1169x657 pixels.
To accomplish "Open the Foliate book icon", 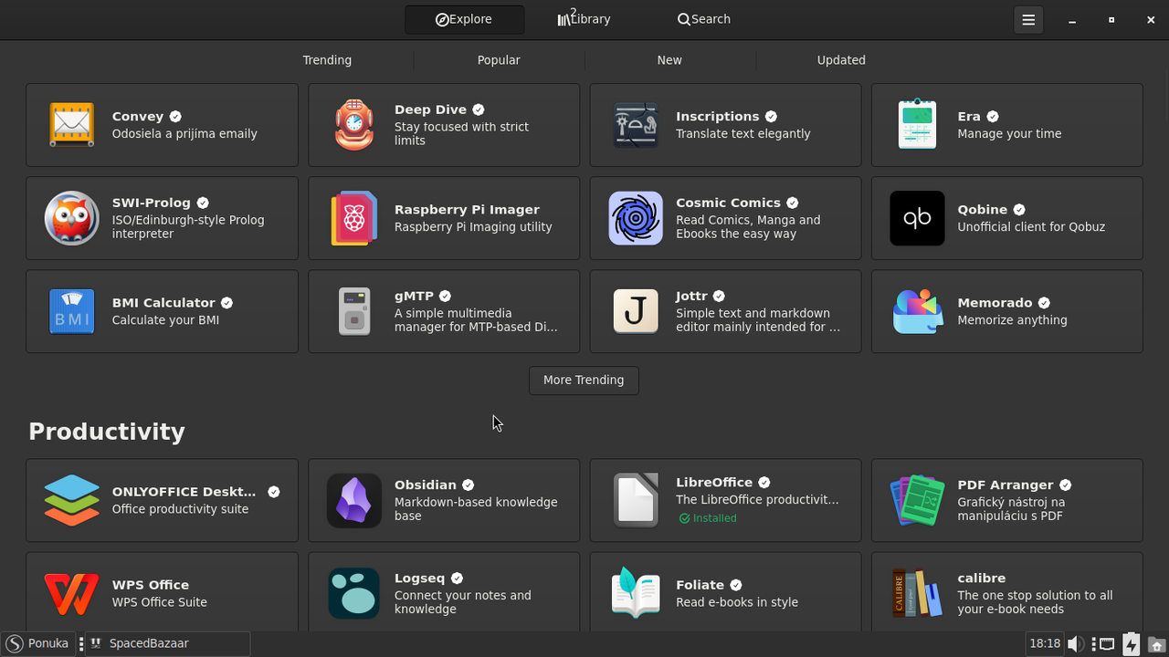I will [x=636, y=593].
